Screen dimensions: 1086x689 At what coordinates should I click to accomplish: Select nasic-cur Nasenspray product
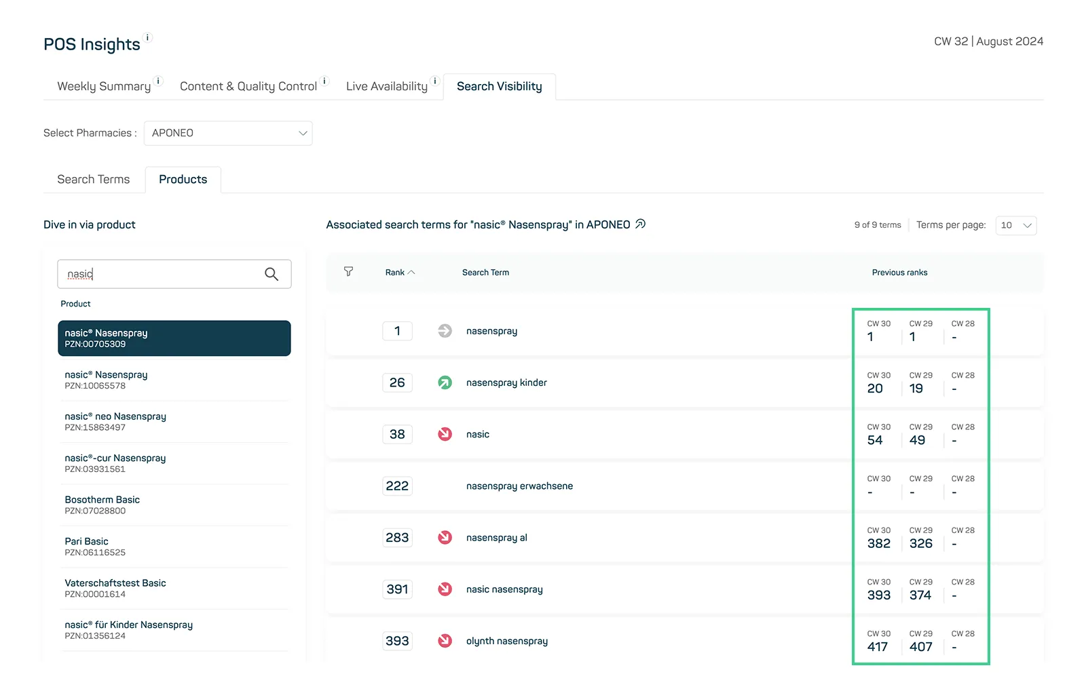coord(174,463)
